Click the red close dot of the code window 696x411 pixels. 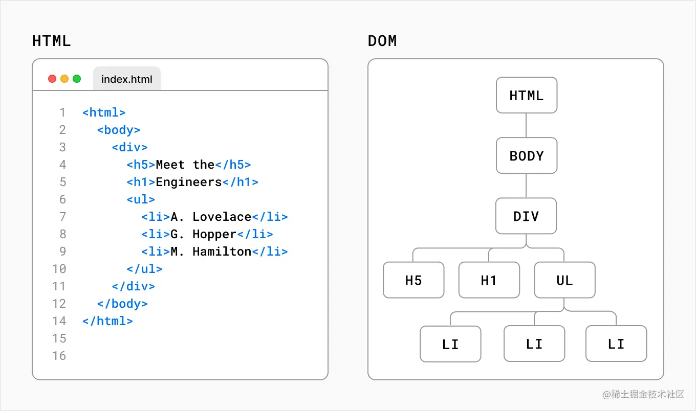[52, 79]
